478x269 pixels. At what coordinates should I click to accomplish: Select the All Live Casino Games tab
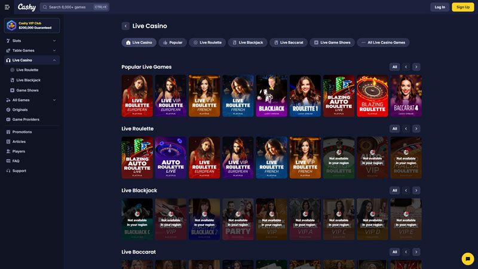(383, 42)
